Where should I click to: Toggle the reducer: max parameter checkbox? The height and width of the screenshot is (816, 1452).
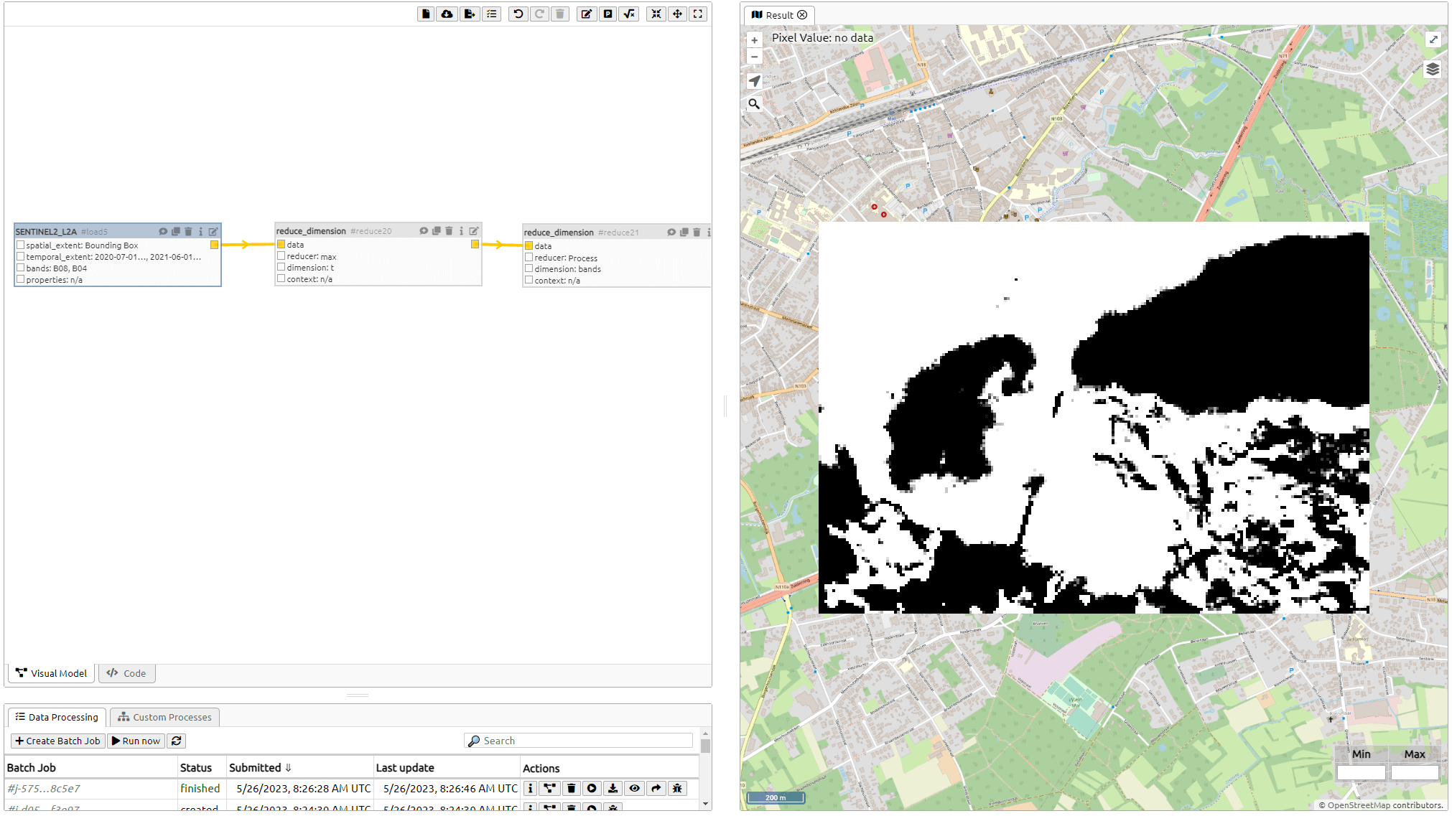(281, 256)
